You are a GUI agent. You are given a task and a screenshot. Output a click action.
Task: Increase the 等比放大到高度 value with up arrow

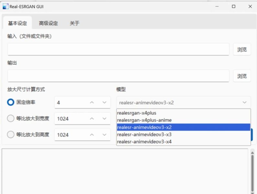(x=92, y=135)
